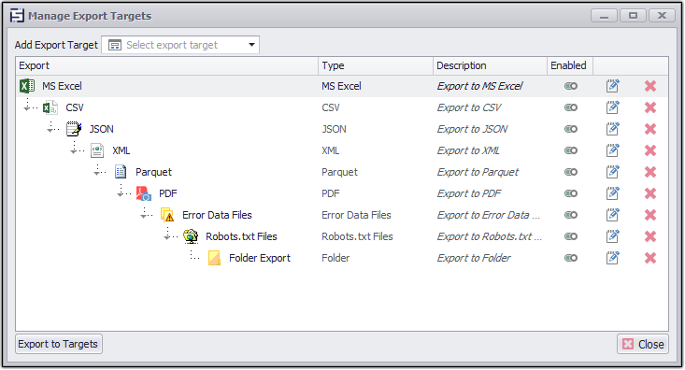The image size is (685, 370).
Task: Edit the MS Excel export target
Action: pos(612,86)
